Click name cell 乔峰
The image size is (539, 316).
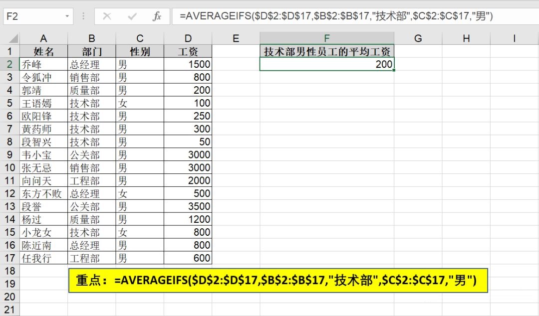43,64
